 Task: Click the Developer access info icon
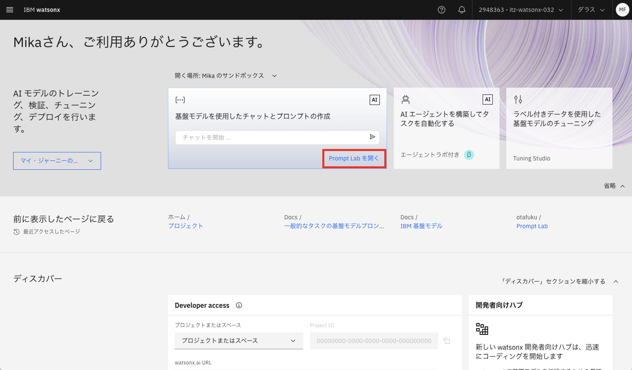tap(239, 305)
